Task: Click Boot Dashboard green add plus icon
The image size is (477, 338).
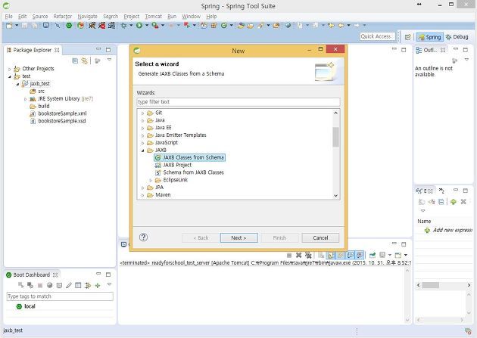Action: pyautogui.click(x=98, y=286)
